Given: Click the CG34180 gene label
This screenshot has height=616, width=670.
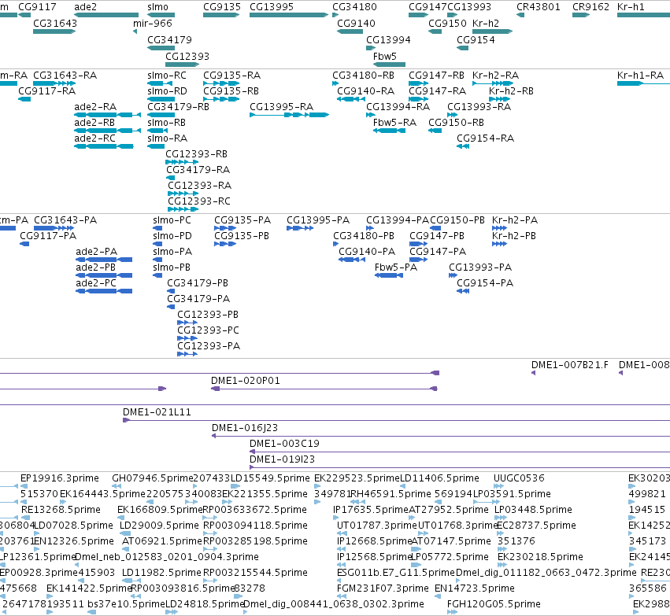Looking at the screenshot, I should (354, 7).
